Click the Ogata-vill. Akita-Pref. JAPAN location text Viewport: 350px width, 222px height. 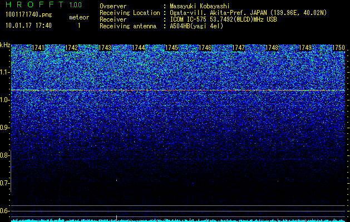pos(248,13)
